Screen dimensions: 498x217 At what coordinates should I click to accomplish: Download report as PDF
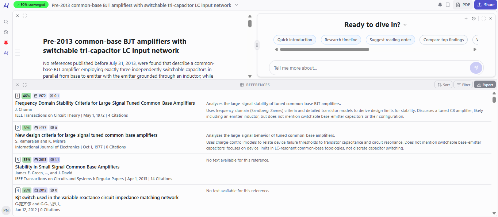point(463,5)
